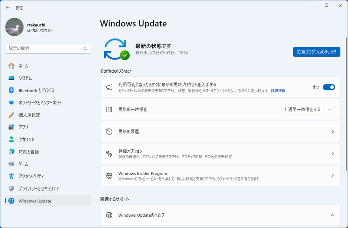The image size is (348, 228).
Task: Click the 更新の履歴 history clock icon
Action: (x=109, y=132)
